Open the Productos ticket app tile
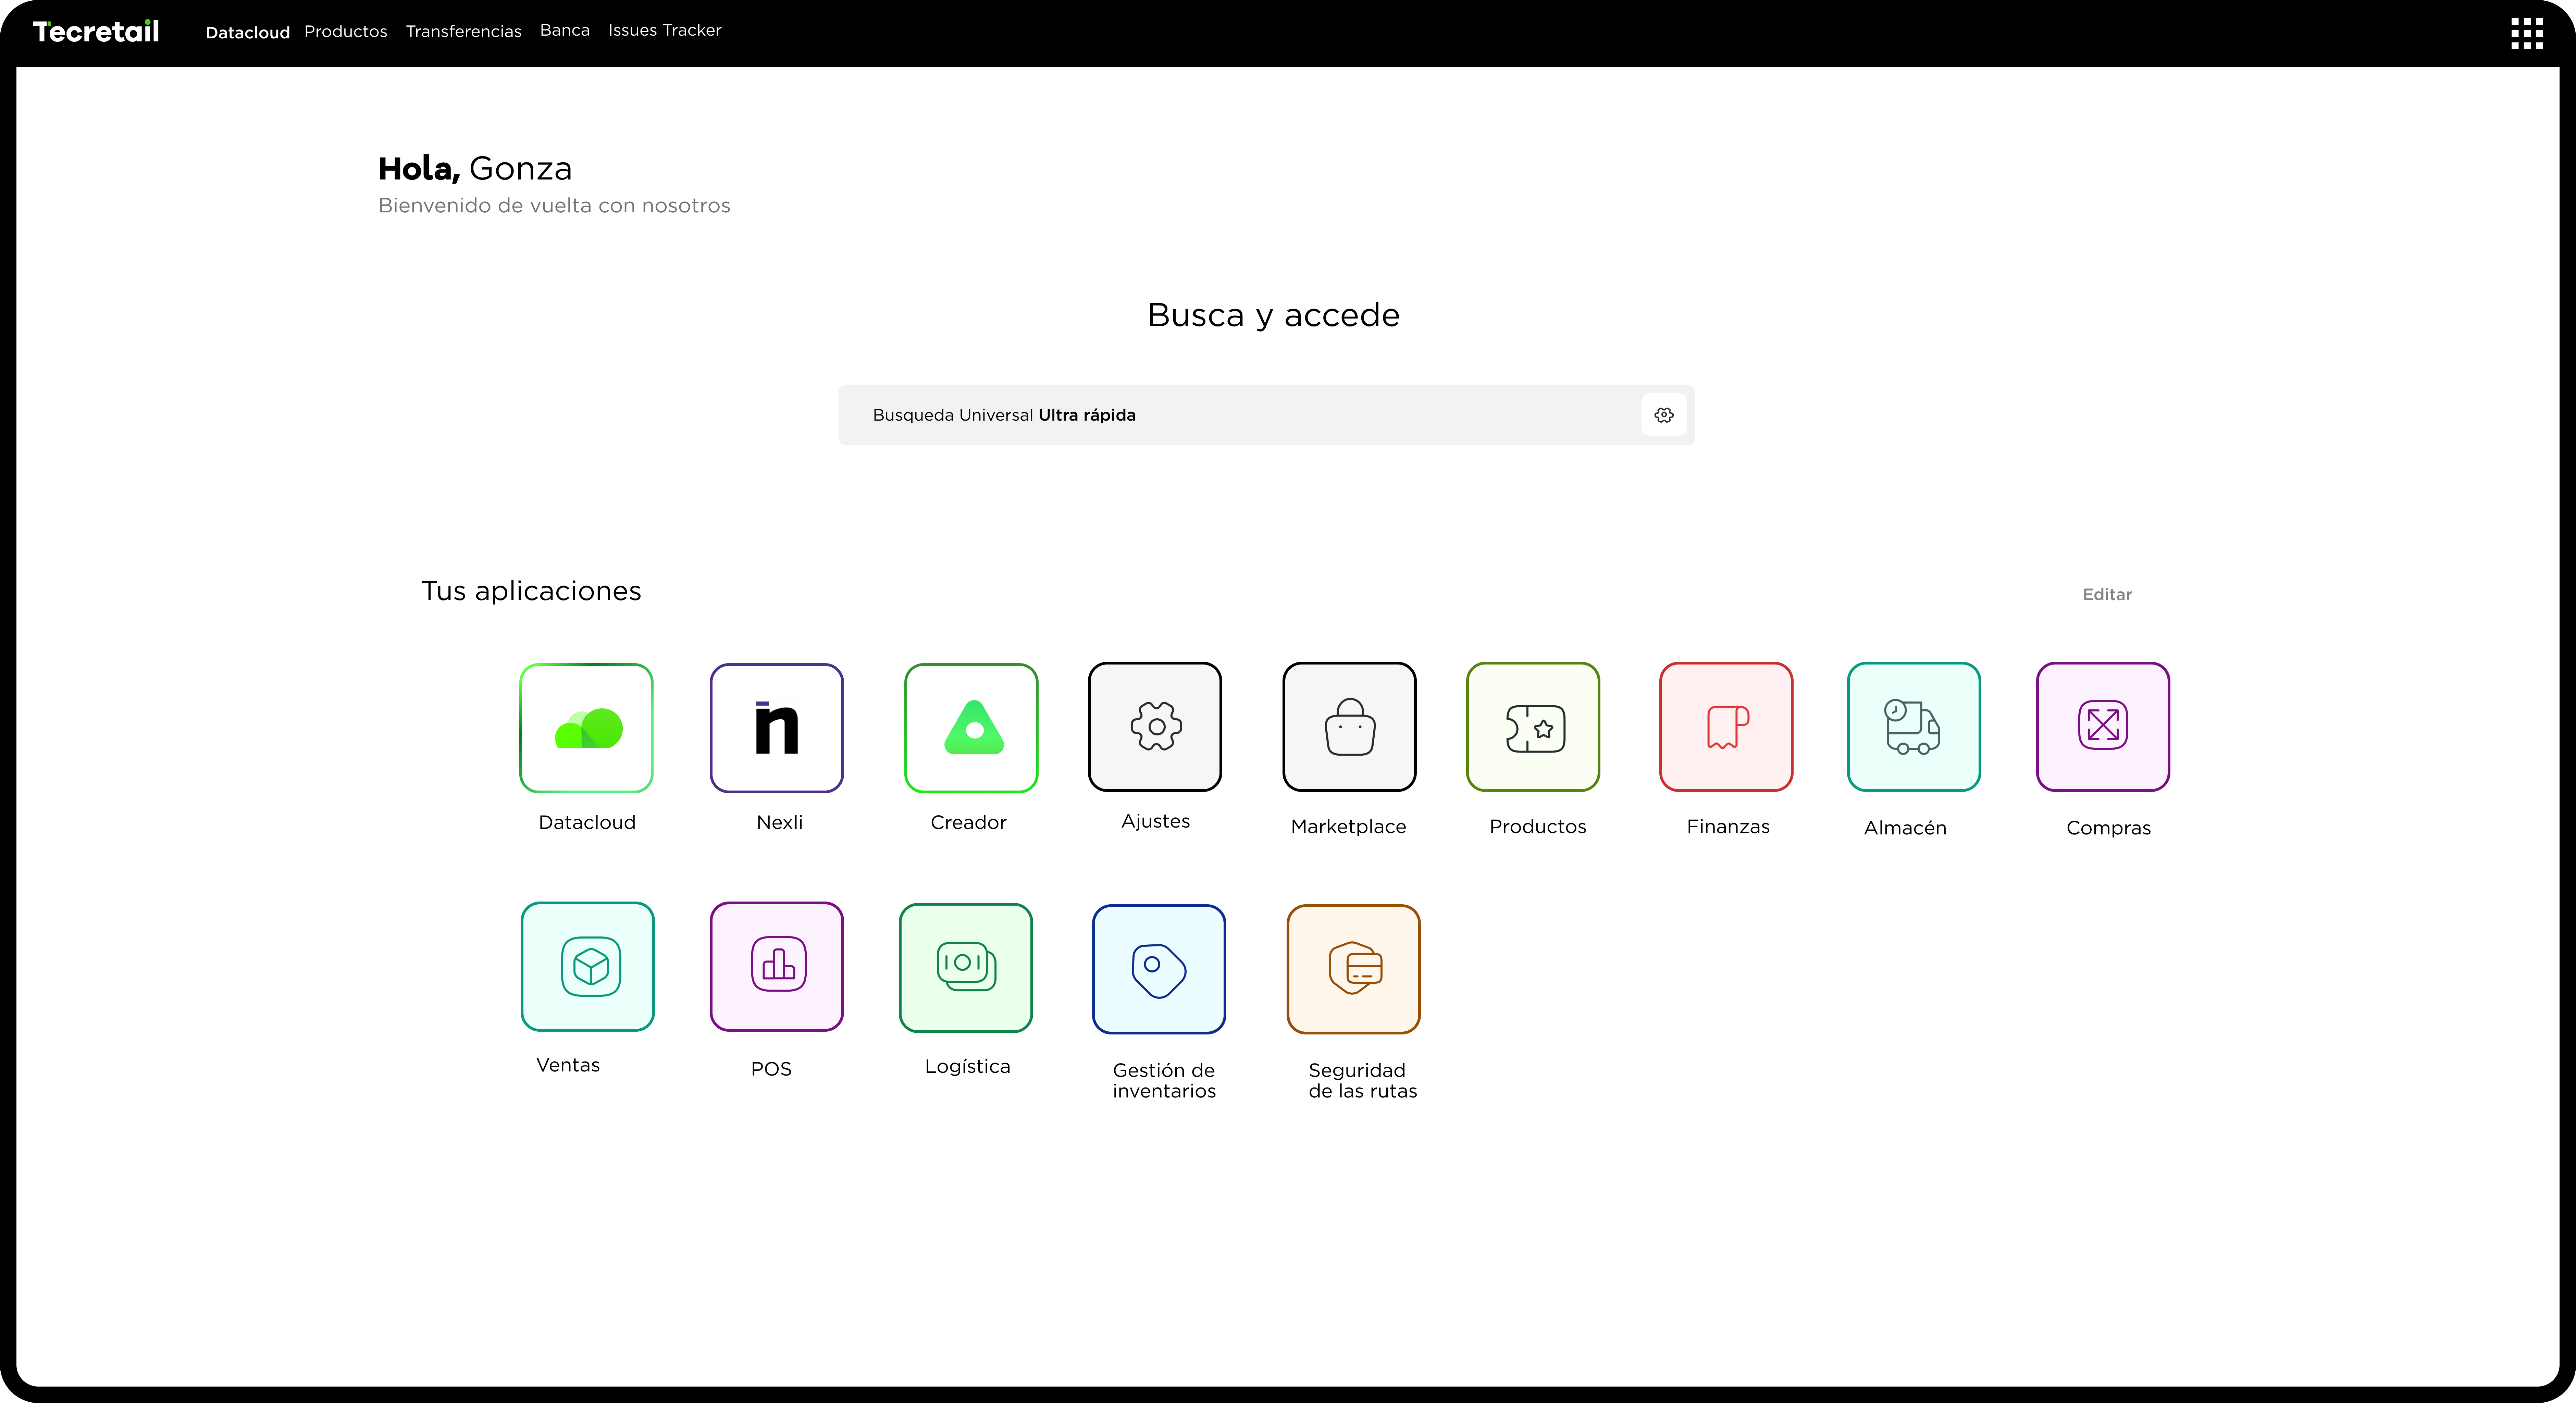 coord(1533,727)
